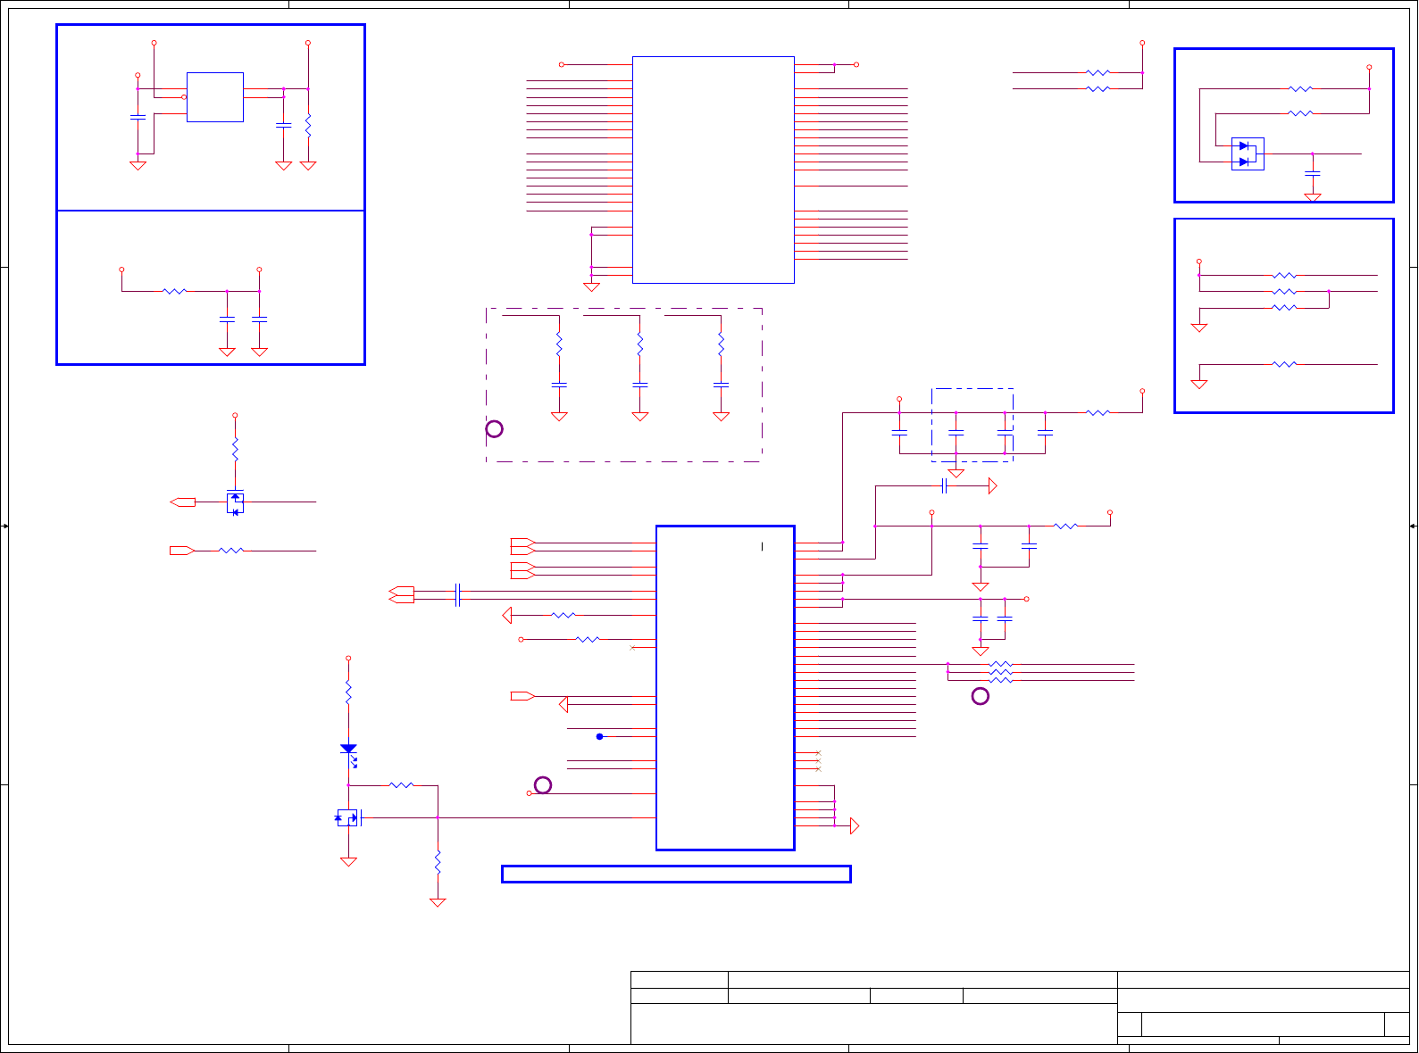Click the middle of the three stacked resistors

[x=1001, y=672]
